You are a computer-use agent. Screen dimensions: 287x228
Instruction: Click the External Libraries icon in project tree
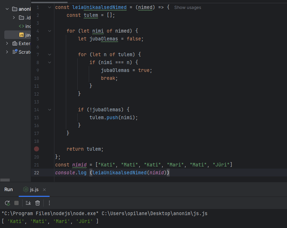coord(15,43)
